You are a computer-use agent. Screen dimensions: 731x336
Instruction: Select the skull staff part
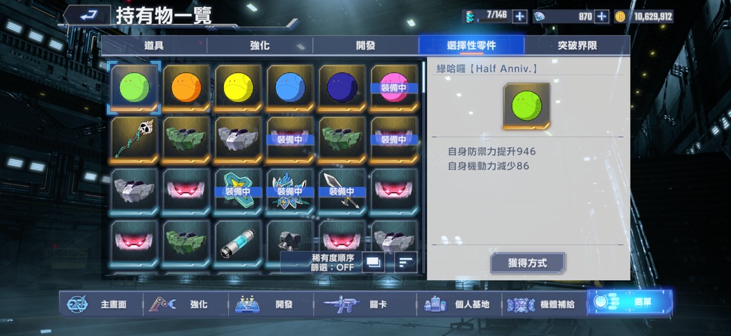(x=134, y=139)
